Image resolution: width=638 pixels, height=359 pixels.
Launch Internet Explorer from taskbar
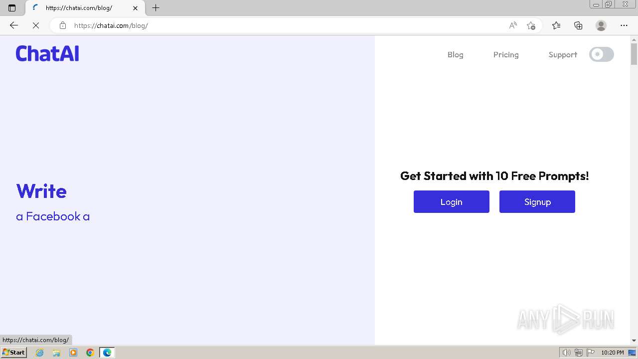40,353
